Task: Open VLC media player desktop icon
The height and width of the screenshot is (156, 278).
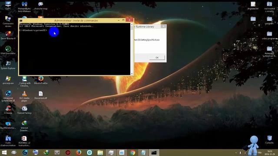Action: (24, 96)
